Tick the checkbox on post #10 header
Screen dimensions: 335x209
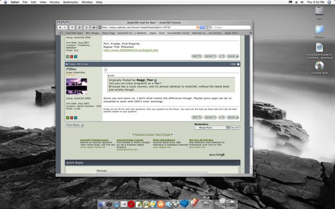click(x=238, y=64)
